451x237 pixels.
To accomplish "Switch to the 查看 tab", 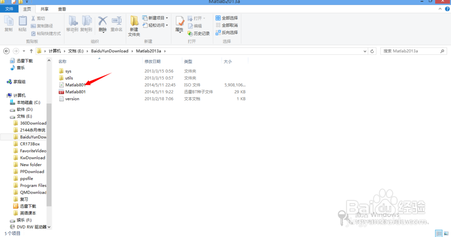I will tap(62, 9).
